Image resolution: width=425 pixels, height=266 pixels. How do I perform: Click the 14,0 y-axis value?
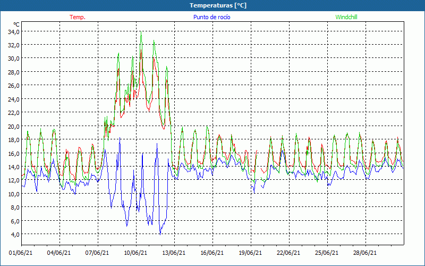(x=14, y=167)
